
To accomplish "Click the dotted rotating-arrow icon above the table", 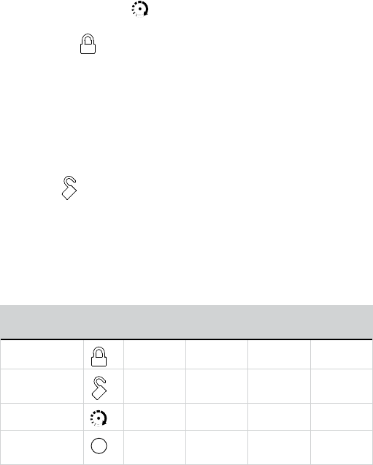I will coord(140,9).
